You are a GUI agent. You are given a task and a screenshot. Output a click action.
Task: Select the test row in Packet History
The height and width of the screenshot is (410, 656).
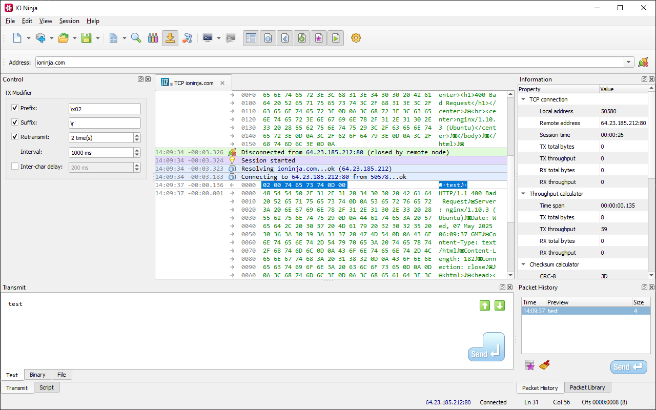click(x=586, y=311)
